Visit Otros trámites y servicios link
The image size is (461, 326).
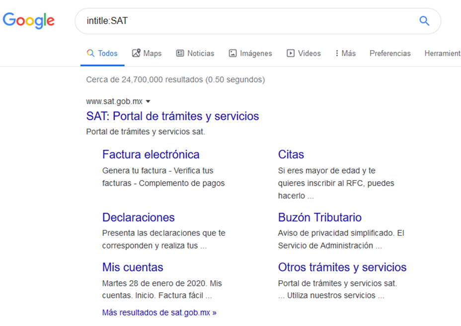click(342, 267)
